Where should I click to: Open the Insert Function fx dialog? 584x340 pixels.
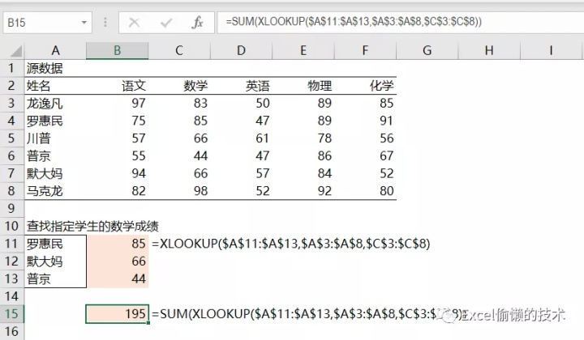click(x=197, y=23)
